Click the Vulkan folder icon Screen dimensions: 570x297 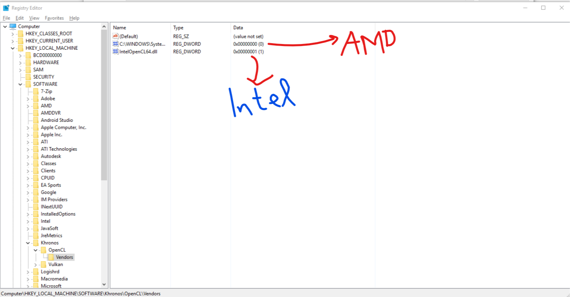[x=44, y=264]
